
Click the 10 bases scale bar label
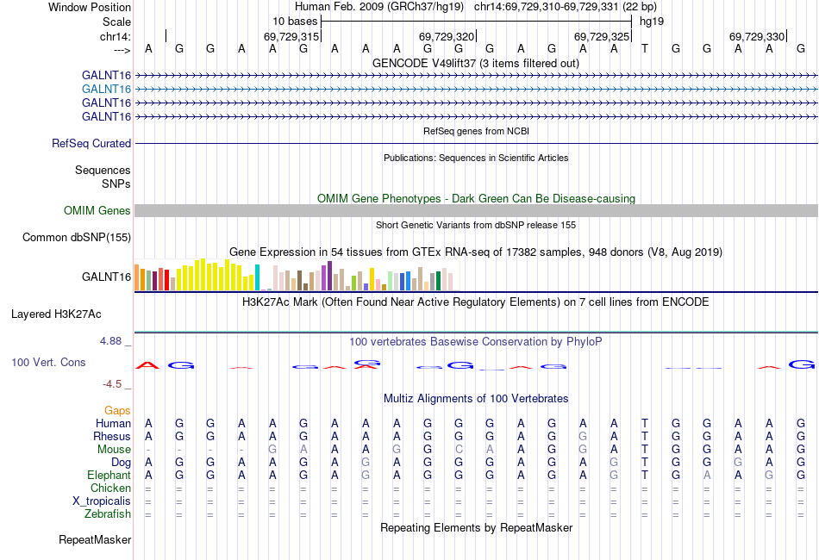pos(295,22)
